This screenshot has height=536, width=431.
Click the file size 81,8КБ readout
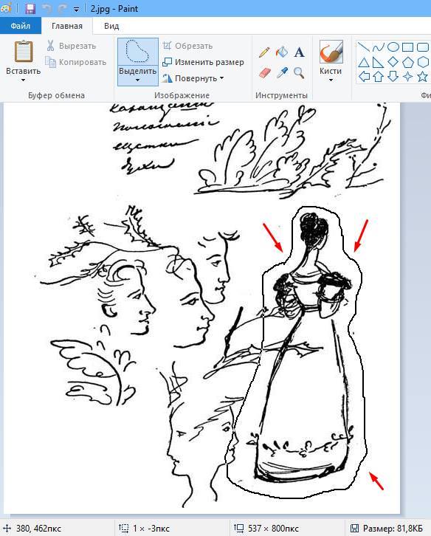point(386,528)
